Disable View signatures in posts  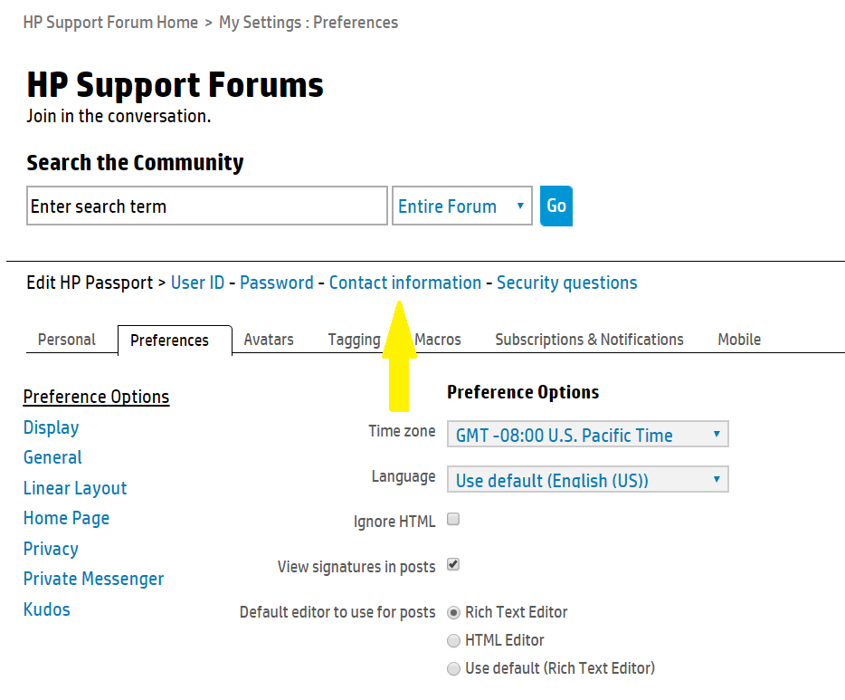point(452,564)
